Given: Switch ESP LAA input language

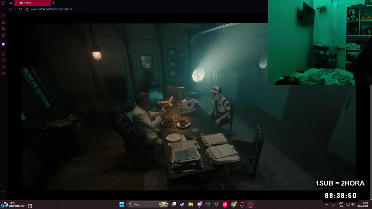Looking at the screenshot, I should click(341, 204).
